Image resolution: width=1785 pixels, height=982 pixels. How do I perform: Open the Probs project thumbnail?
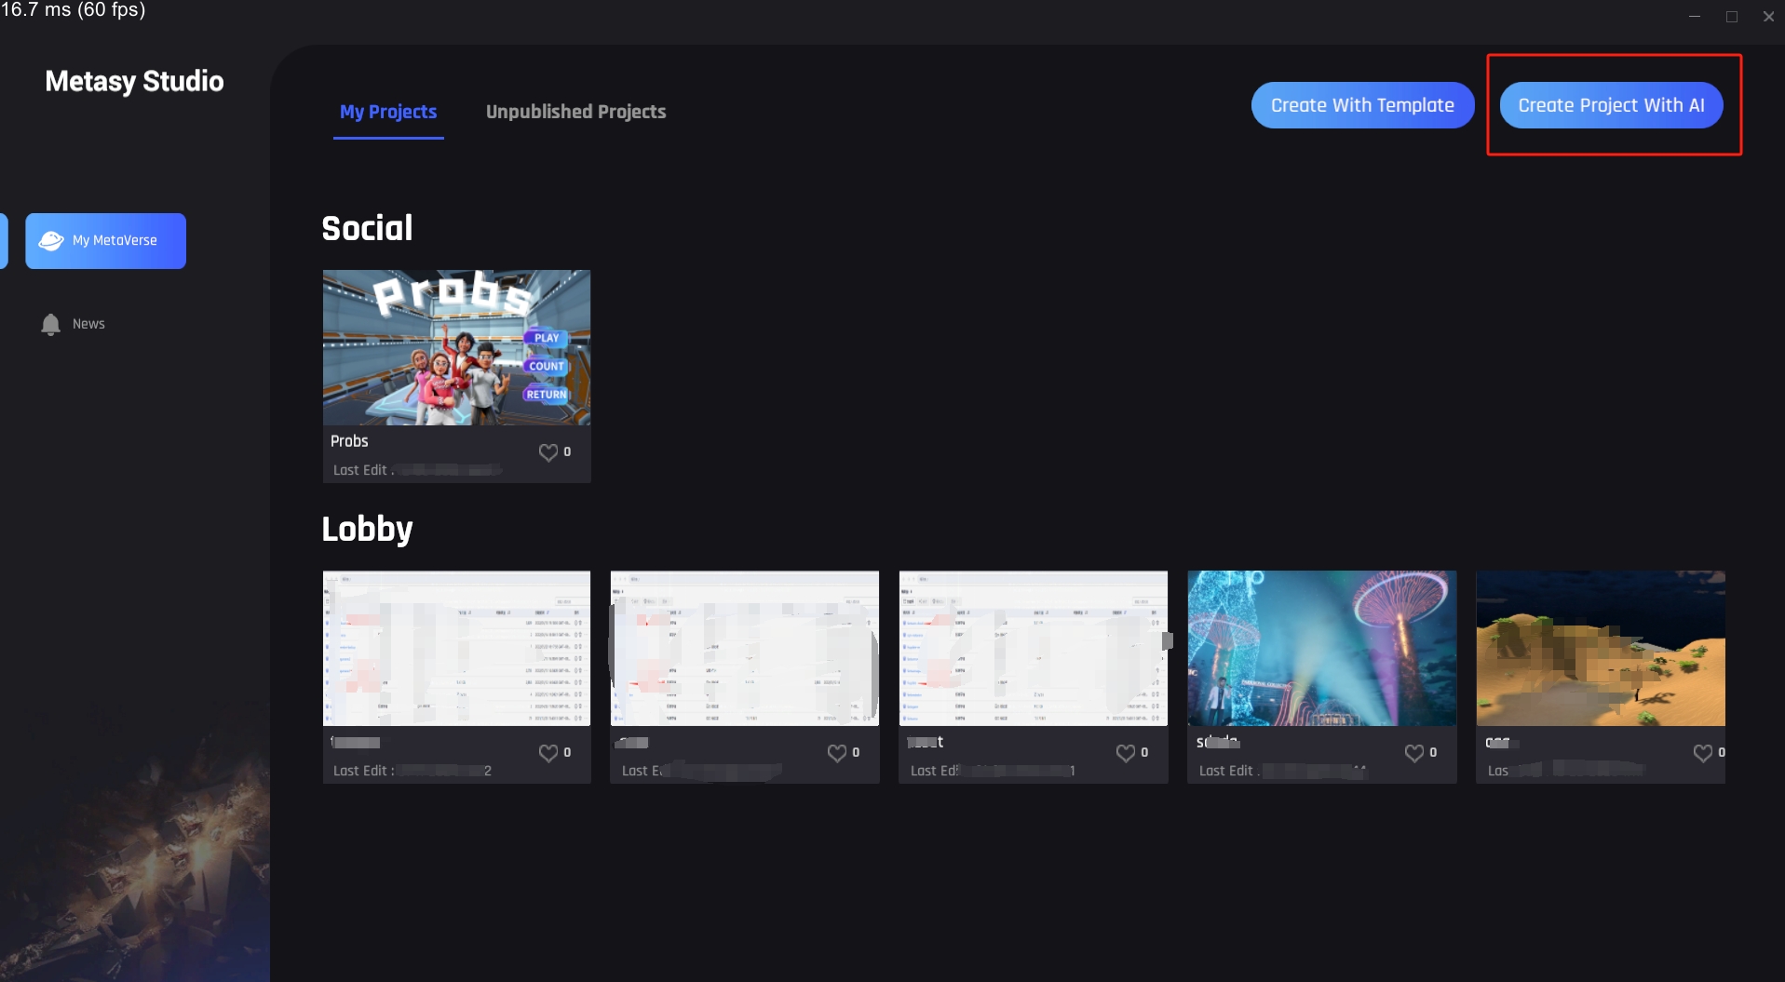[x=456, y=347]
